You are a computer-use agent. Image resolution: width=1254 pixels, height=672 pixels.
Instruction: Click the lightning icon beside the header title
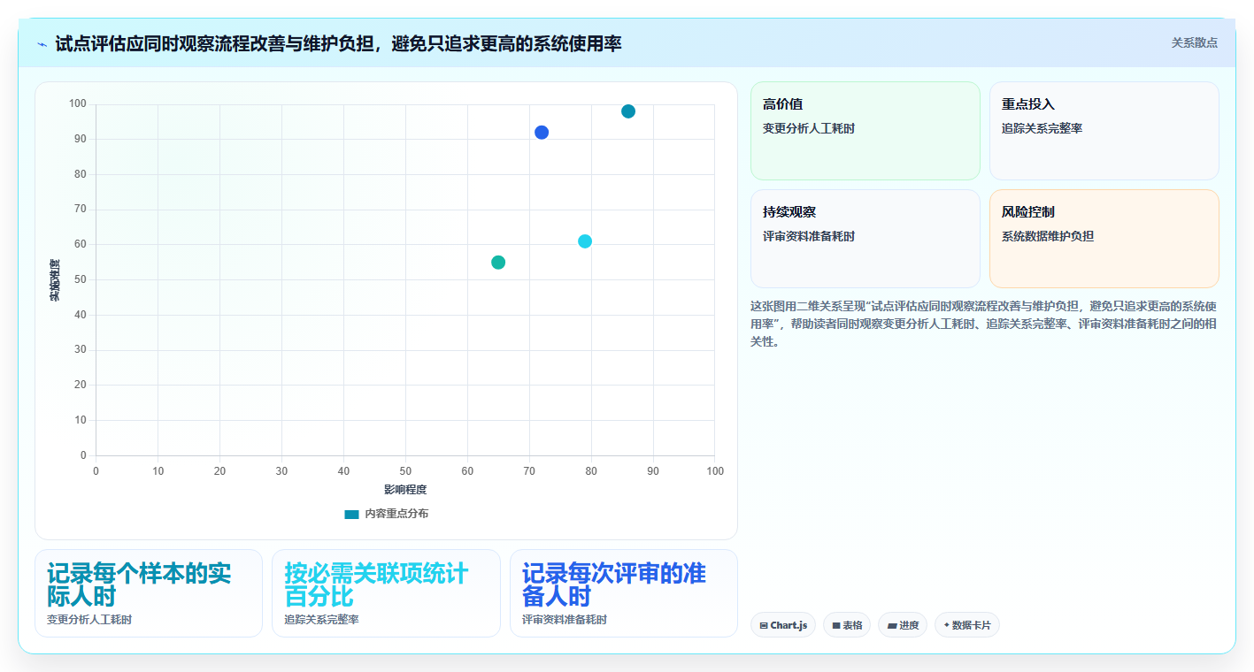coord(42,43)
